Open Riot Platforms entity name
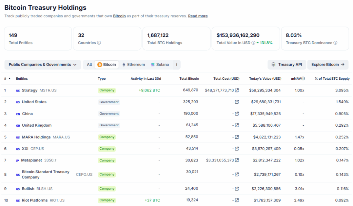This screenshot has width=353, height=206. (x=35, y=200)
